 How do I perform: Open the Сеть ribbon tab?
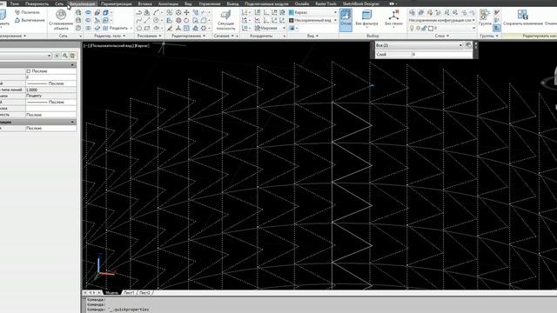pyautogui.click(x=59, y=3)
